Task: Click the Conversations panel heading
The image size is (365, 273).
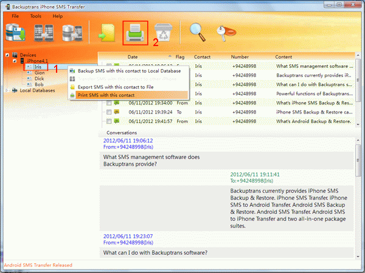Action: (x=122, y=133)
